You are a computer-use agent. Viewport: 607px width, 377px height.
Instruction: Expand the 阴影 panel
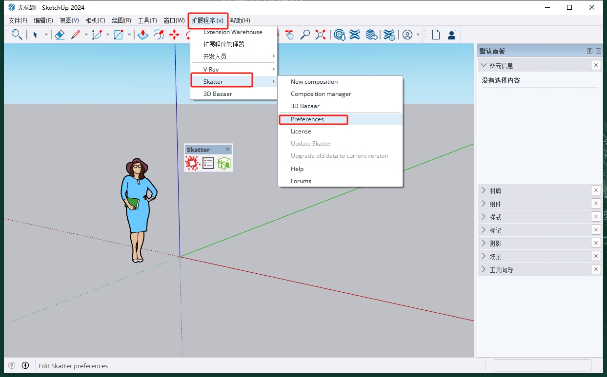(484, 243)
